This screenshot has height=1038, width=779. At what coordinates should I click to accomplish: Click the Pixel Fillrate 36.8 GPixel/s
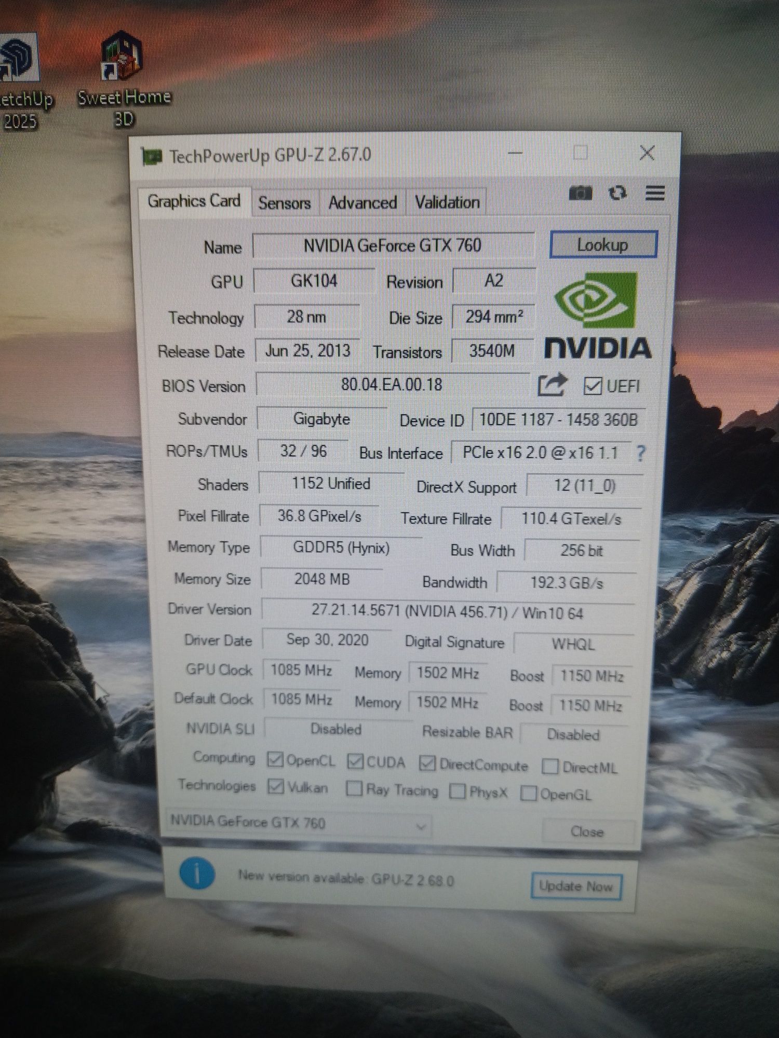coord(319,516)
